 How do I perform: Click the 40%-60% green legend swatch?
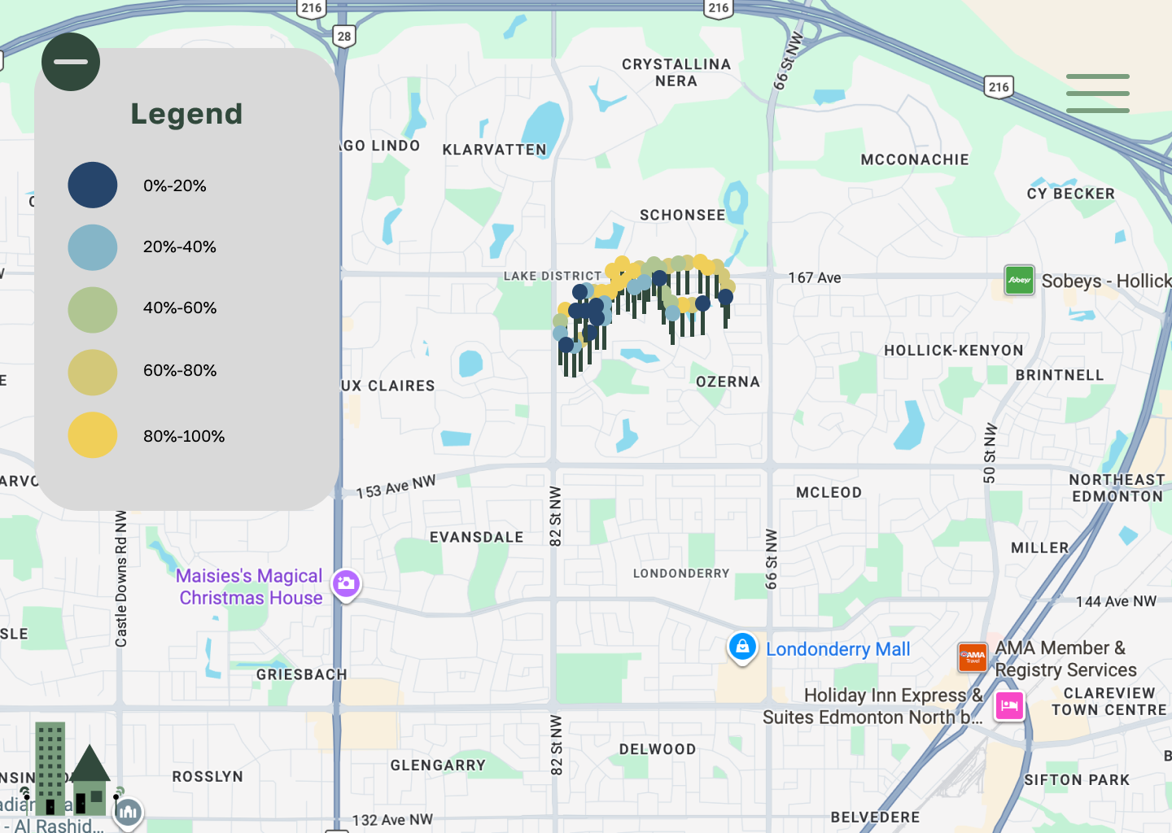[93, 310]
